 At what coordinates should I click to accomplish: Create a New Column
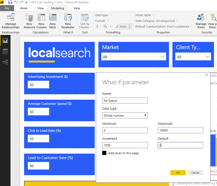click(42, 21)
